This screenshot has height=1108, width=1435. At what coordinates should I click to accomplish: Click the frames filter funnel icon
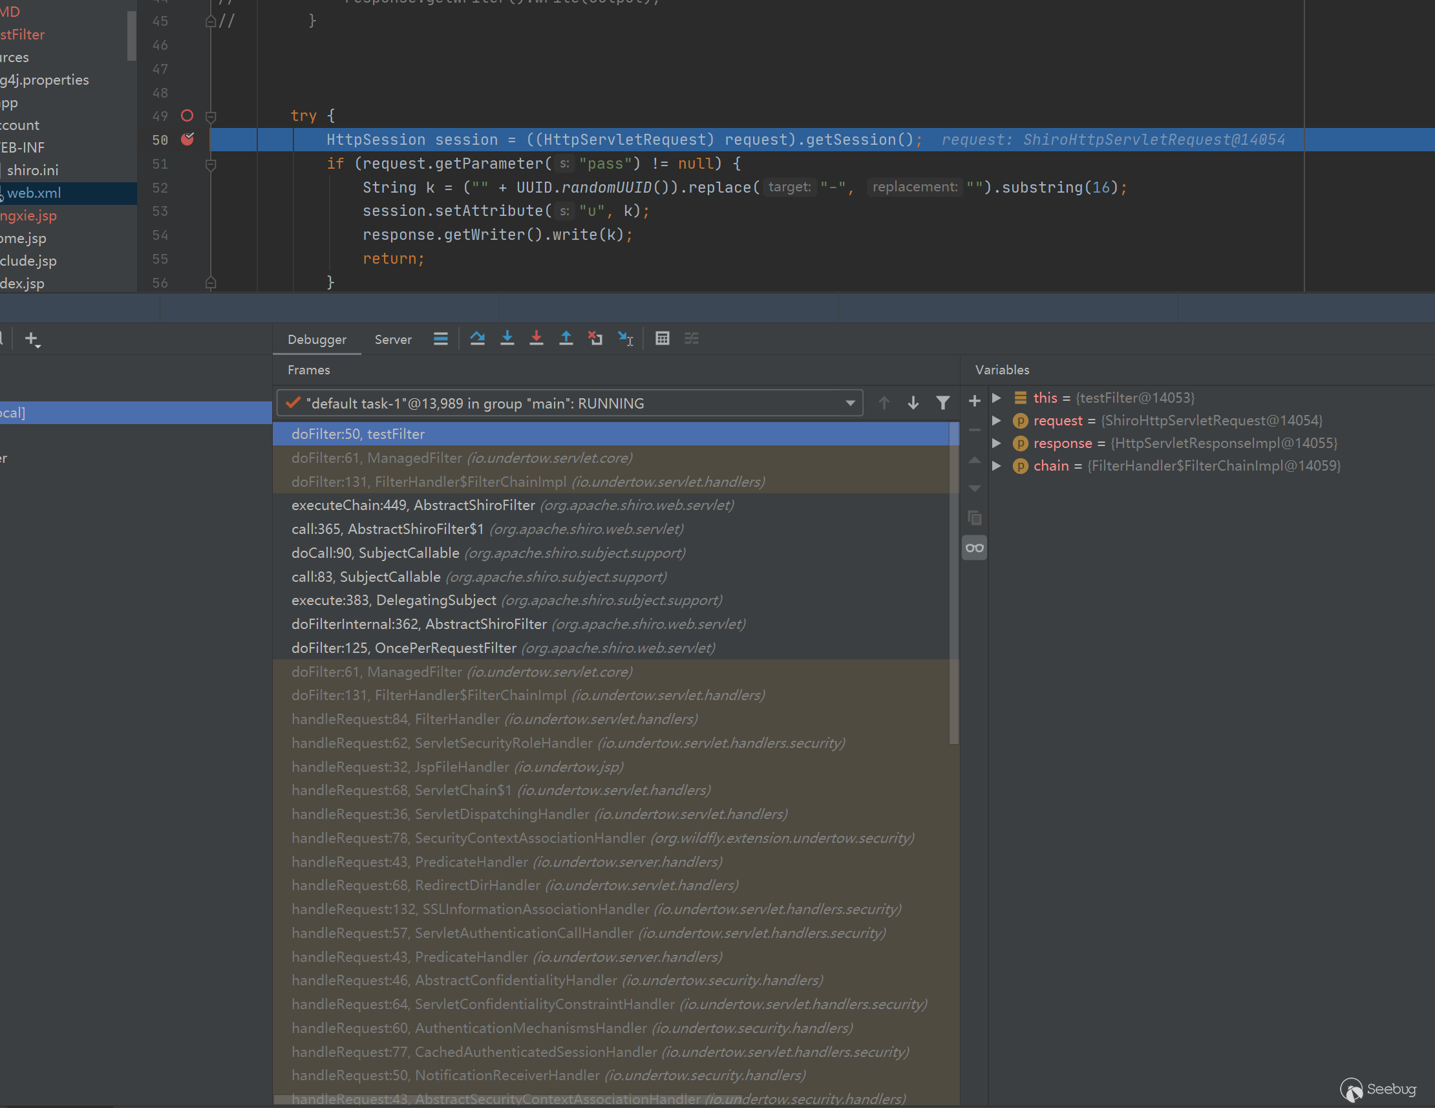point(942,403)
